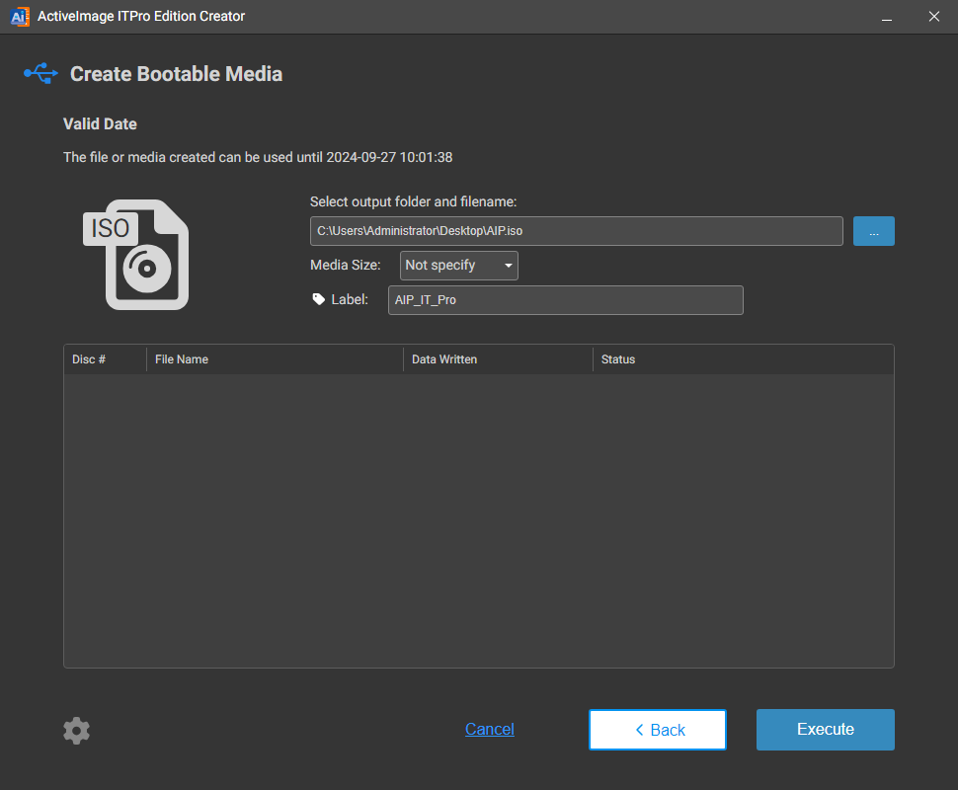Click the tag icon next to Label
958x790 pixels.
(x=318, y=299)
